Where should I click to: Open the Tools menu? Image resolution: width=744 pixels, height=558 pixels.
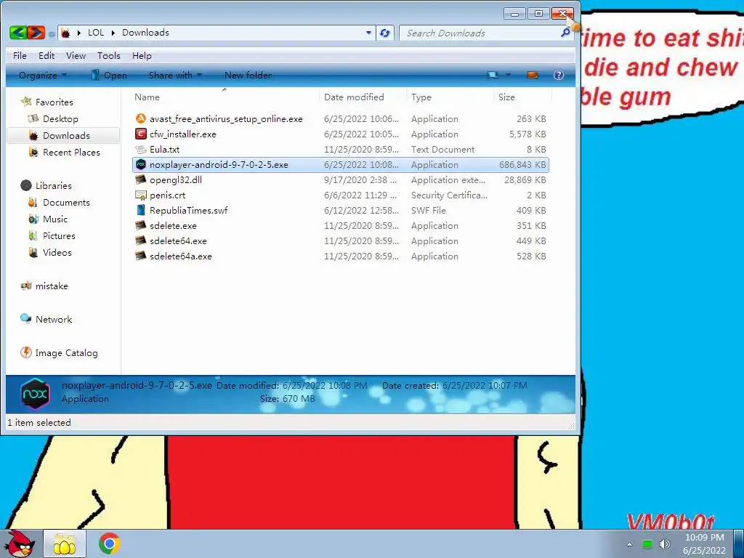[x=109, y=55]
